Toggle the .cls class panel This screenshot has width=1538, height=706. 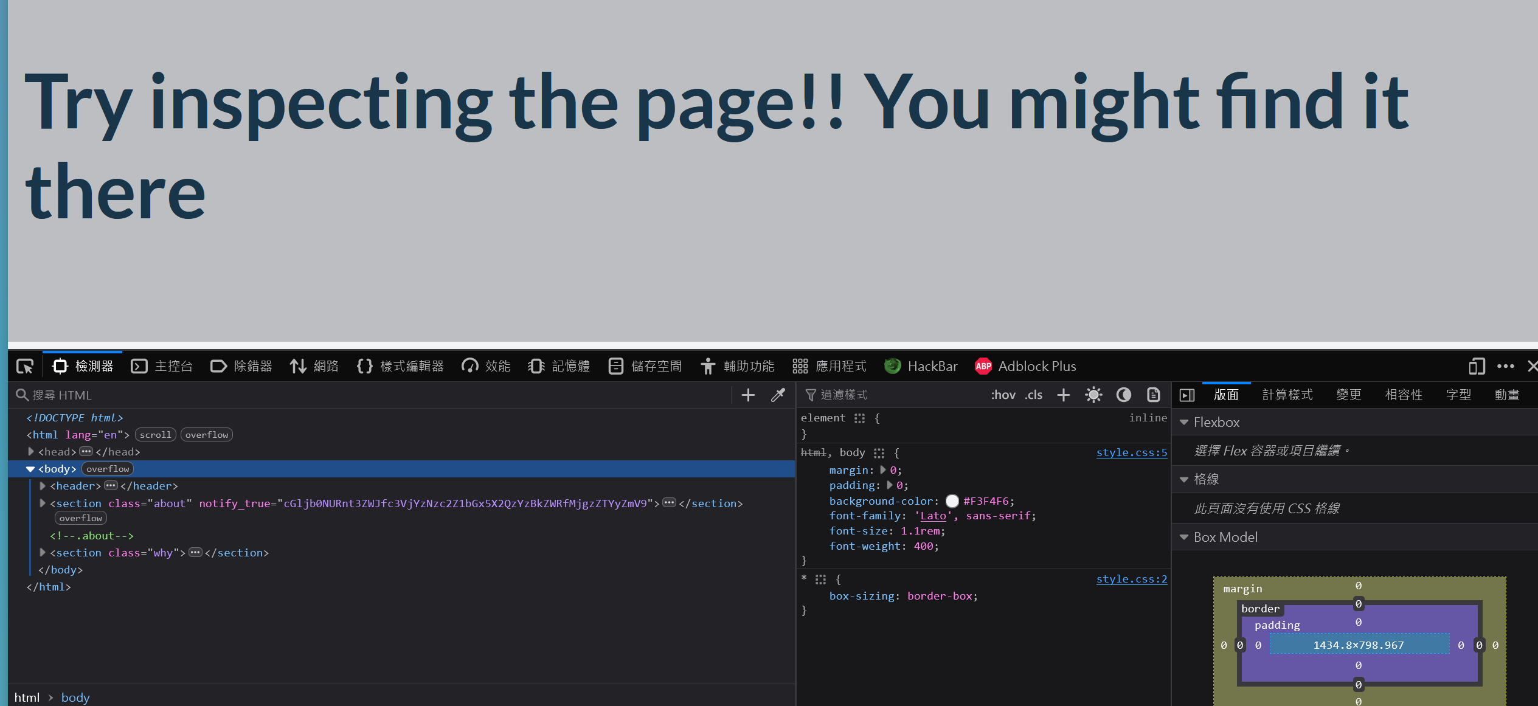pos(1033,395)
